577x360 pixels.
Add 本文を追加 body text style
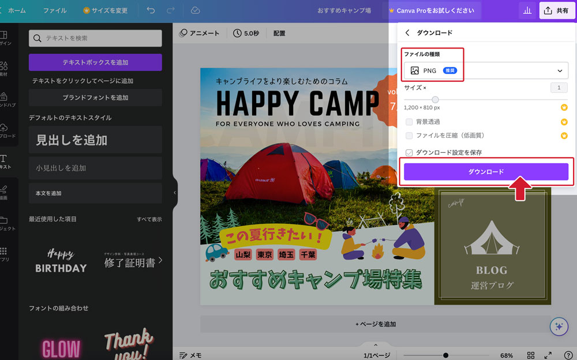[x=95, y=193]
